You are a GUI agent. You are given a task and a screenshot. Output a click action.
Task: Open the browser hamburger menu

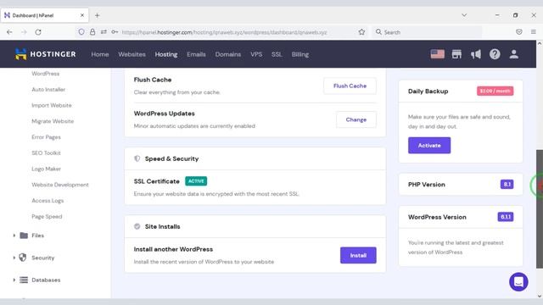[534, 32]
